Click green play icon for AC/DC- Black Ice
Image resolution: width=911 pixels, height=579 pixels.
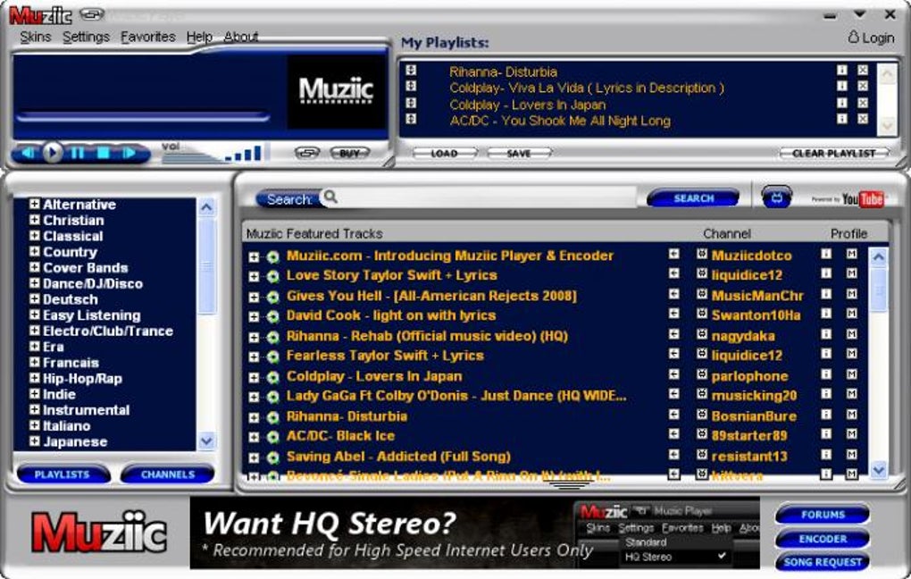coord(272,437)
